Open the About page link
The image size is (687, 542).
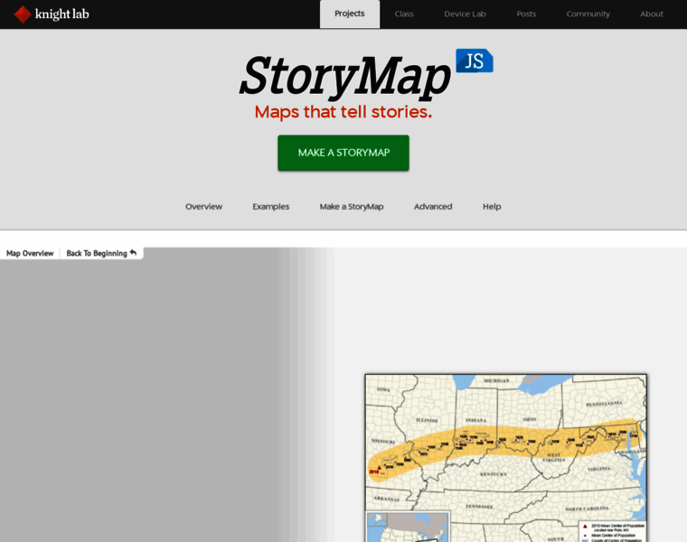pos(652,14)
